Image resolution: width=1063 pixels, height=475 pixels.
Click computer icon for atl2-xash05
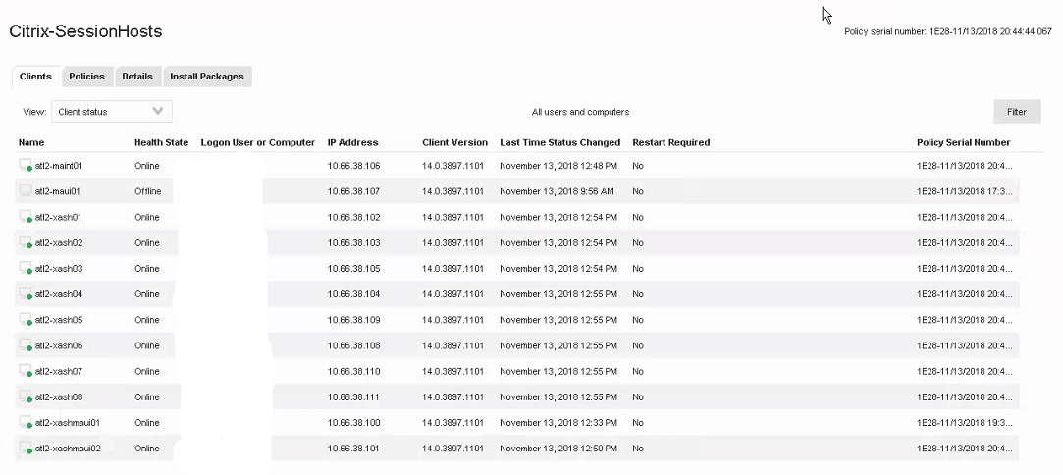(26, 320)
